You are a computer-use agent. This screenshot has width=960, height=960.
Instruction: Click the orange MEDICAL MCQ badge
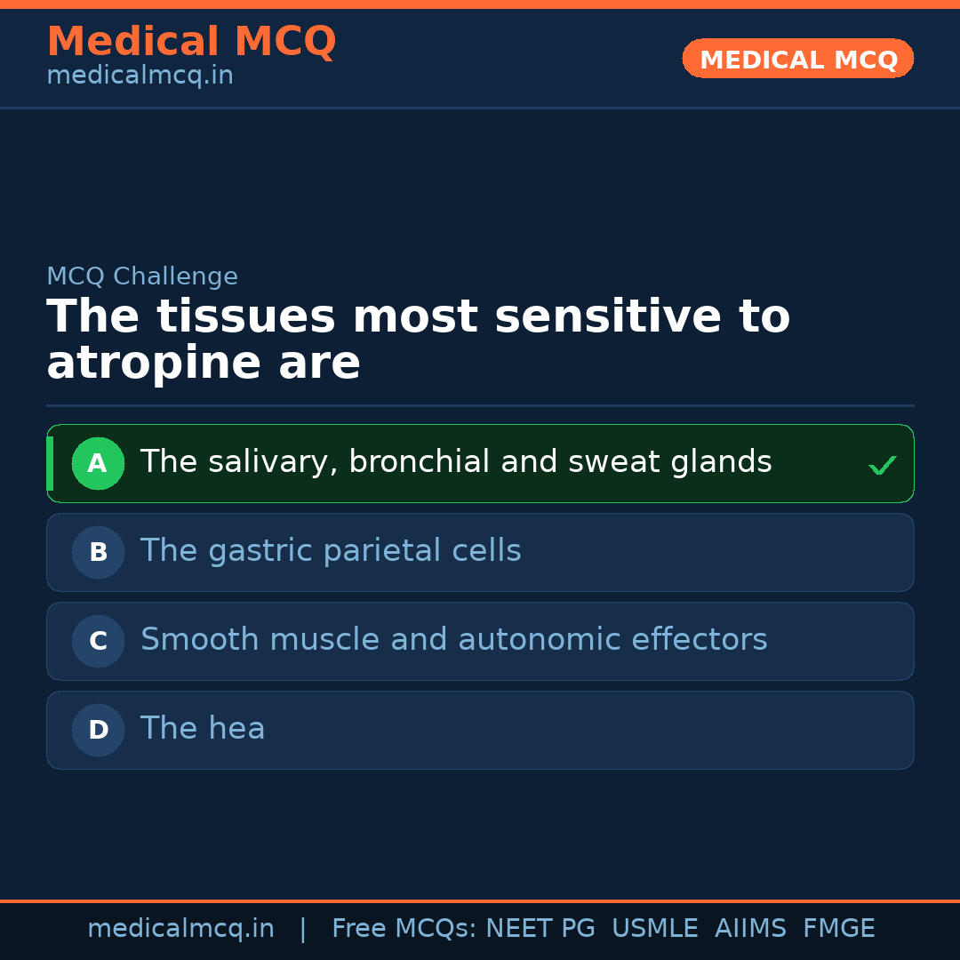click(x=797, y=59)
